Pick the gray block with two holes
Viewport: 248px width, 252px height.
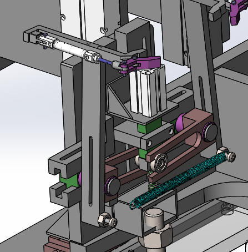157,137
